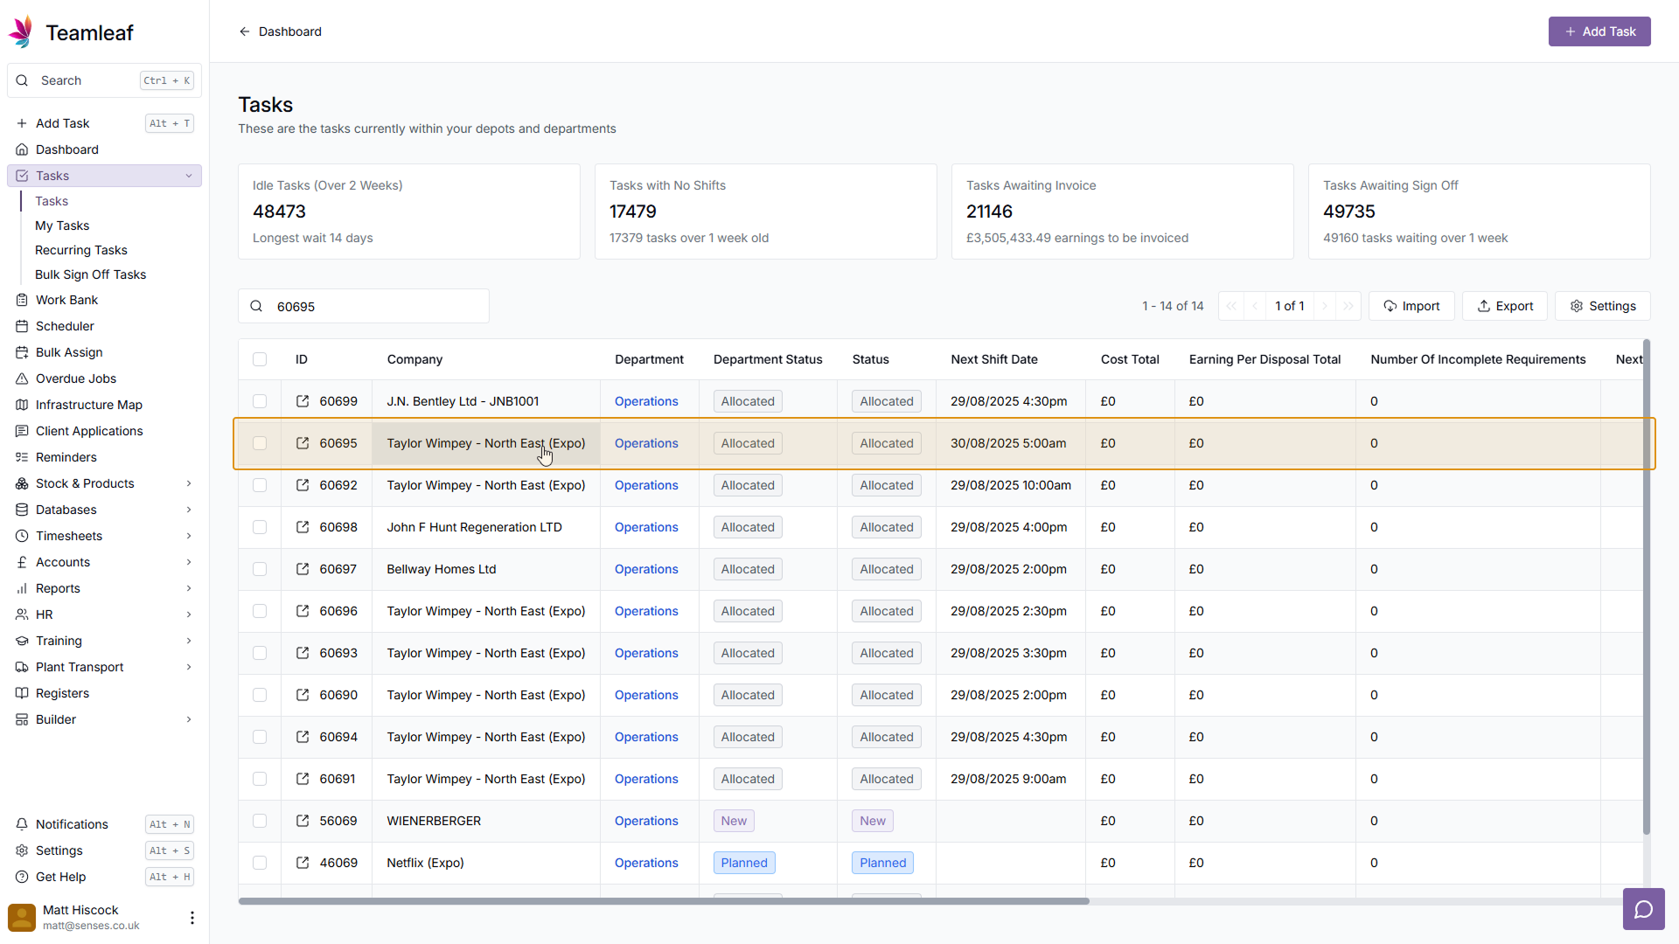Go back using the Dashboard arrow icon

point(245,31)
